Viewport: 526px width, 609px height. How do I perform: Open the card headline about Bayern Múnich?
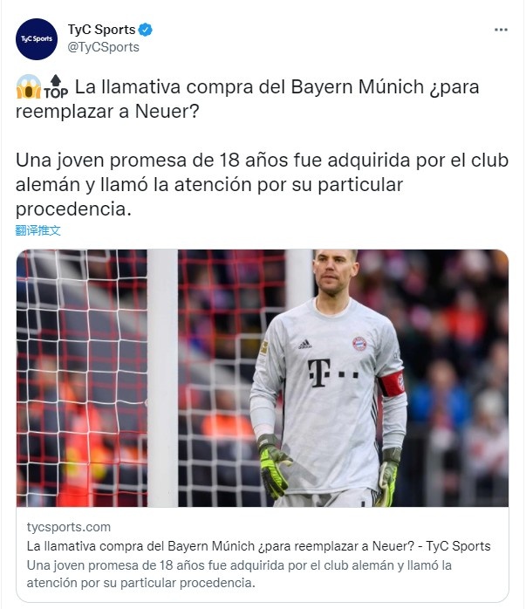(x=258, y=546)
